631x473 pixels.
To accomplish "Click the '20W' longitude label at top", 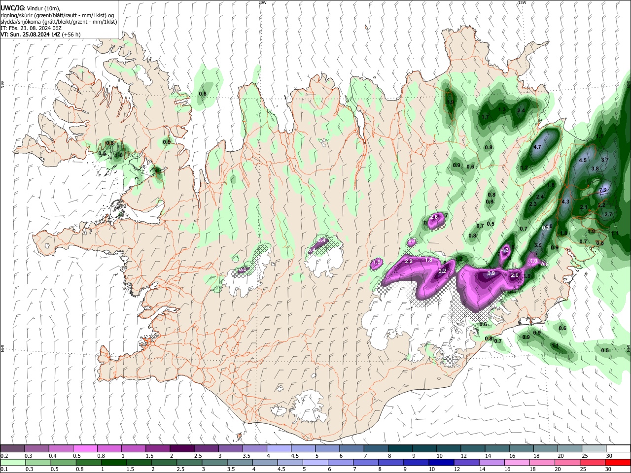I will (262, 2).
